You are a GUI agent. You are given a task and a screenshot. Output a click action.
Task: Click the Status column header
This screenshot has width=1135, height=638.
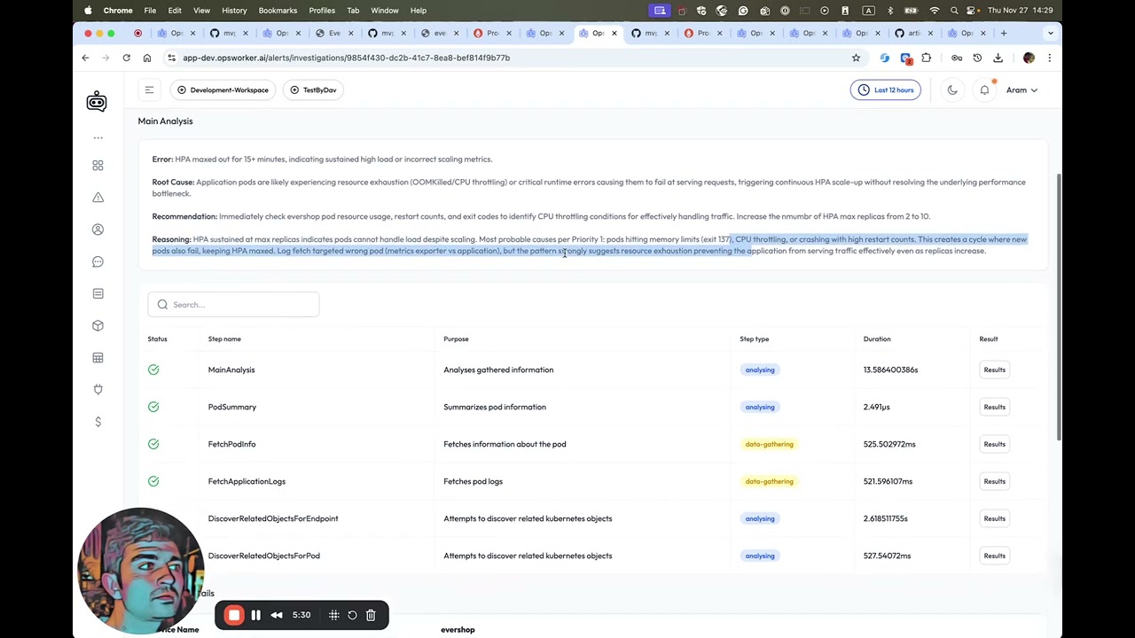(x=157, y=338)
